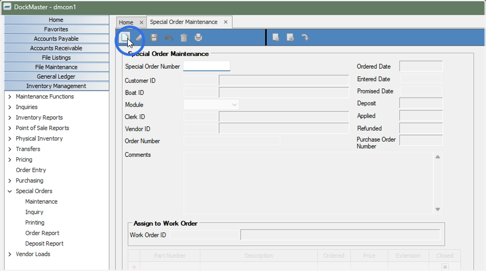486x271 pixels.
Task: Click the Comments text area
Action: pyautogui.click(x=309, y=182)
